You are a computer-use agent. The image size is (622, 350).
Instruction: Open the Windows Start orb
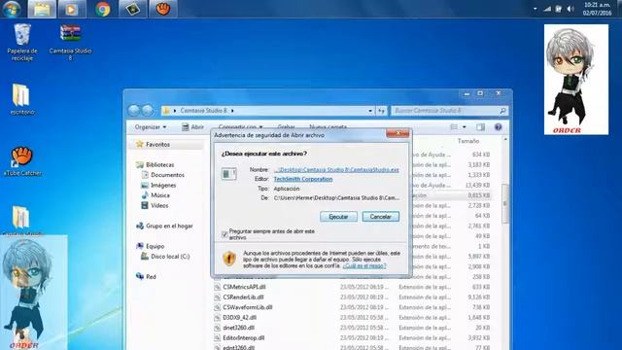point(12,9)
